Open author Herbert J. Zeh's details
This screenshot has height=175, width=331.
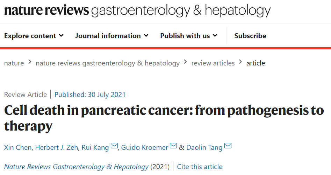tap(57, 147)
